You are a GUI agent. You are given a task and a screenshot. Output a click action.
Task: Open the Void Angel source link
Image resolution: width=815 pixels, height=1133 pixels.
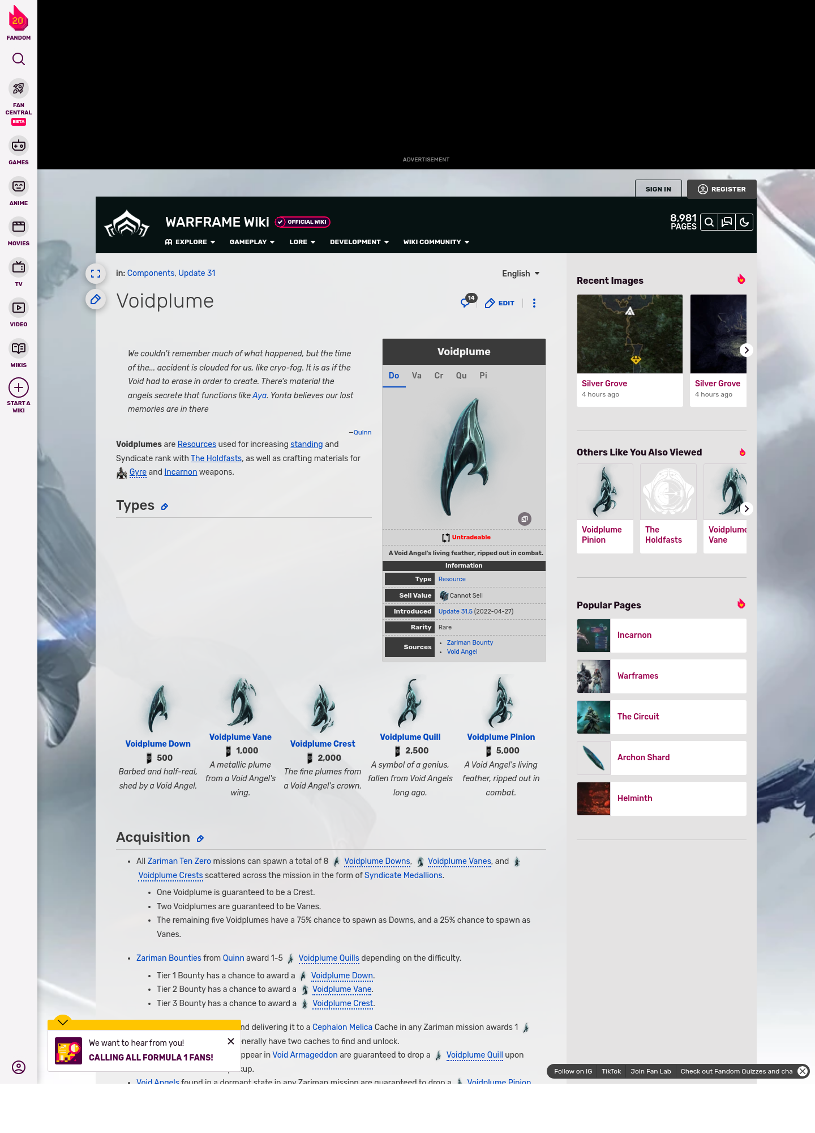coord(462,651)
